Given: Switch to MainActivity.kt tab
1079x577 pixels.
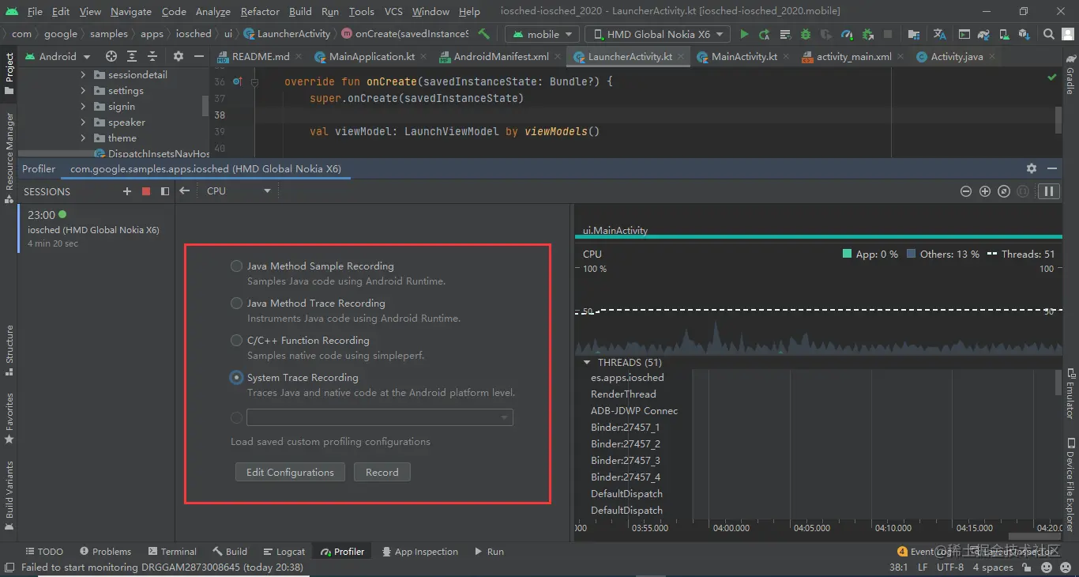Looking at the screenshot, I should [744, 57].
